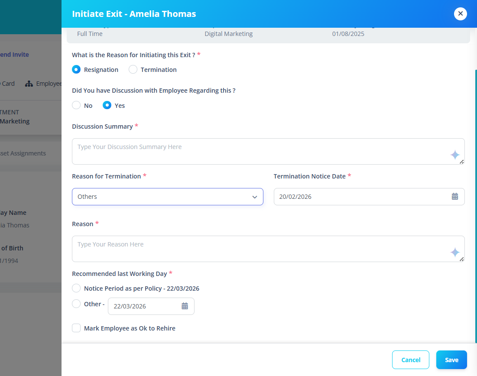The width and height of the screenshot is (477, 376).
Task: Click the resize handle of Reason textarea
Action: click(x=462, y=259)
